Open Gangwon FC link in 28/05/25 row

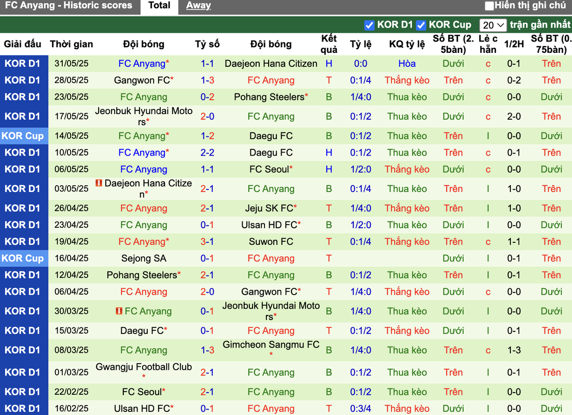pos(142,80)
